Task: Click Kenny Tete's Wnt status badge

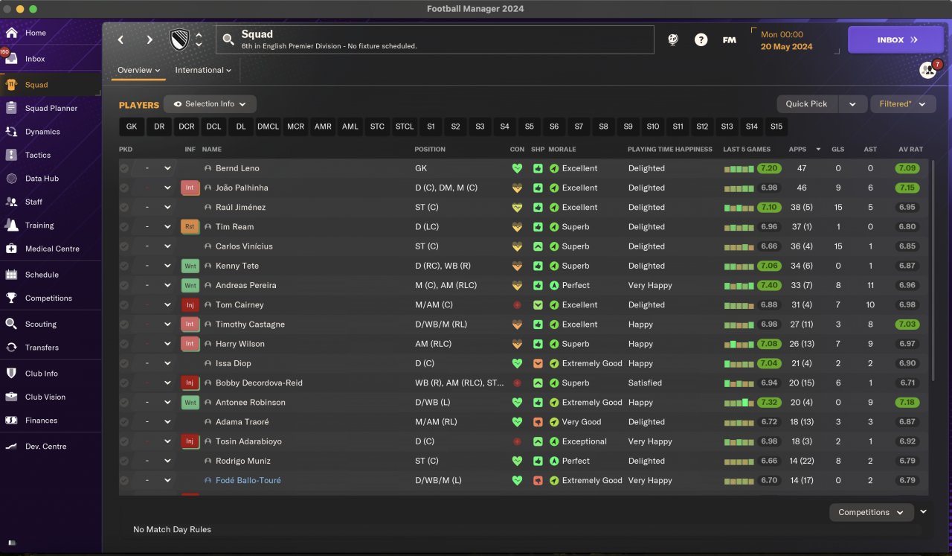Action: coord(190,266)
